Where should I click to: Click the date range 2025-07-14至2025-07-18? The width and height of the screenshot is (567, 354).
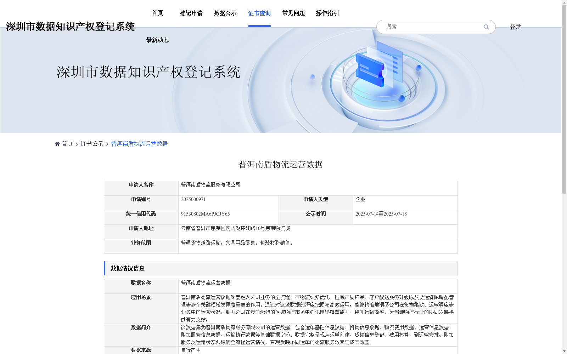tap(381, 214)
